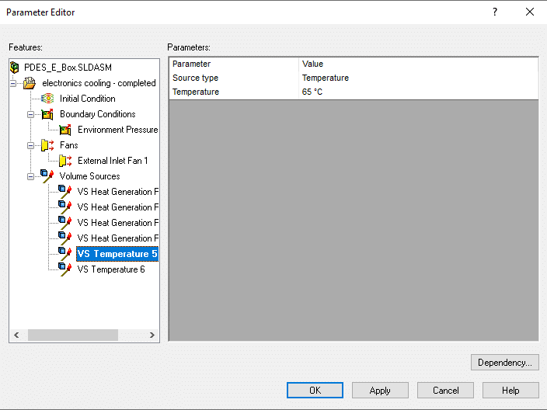This screenshot has width=547, height=410.
Task: Click the question mark help icon in title bar
Action: click(495, 12)
